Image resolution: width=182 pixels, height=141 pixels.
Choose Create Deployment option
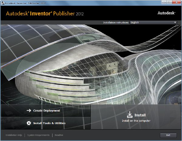tap(46, 111)
